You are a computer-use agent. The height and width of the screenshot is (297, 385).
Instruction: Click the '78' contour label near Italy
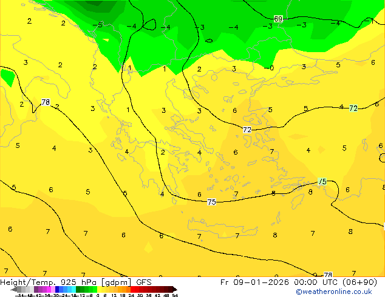pos(46,102)
